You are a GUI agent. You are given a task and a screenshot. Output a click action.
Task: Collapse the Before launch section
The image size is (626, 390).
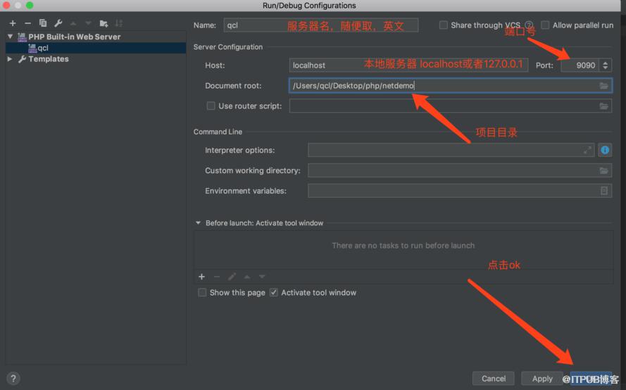point(198,223)
